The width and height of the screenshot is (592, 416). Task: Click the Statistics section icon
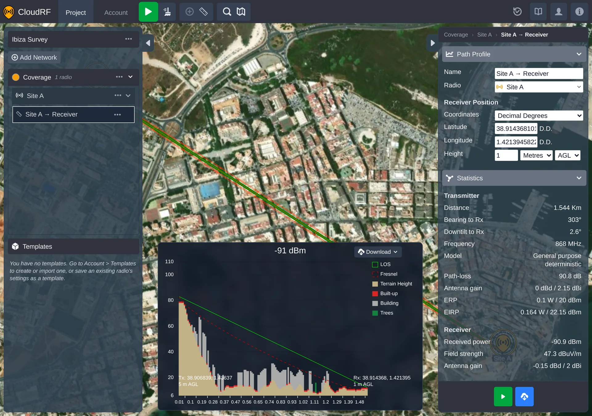[450, 178]
